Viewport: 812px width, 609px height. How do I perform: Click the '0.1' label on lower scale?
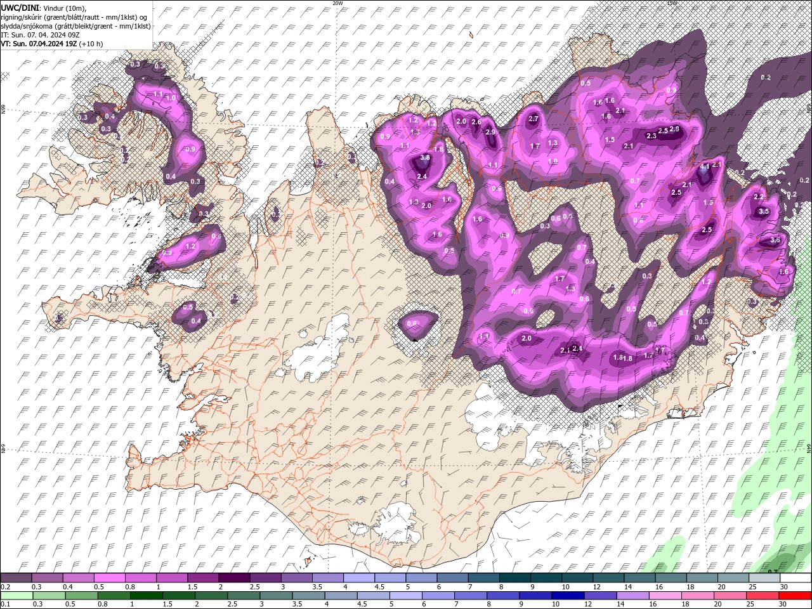coord(6,604)
